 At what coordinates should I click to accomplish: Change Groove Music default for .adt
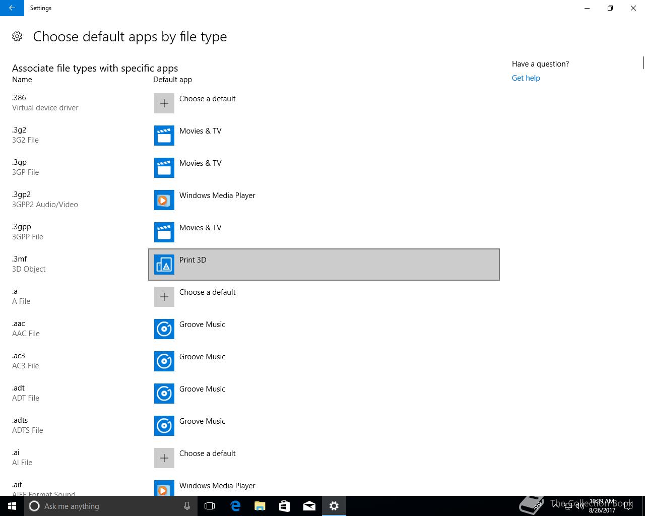202,389
